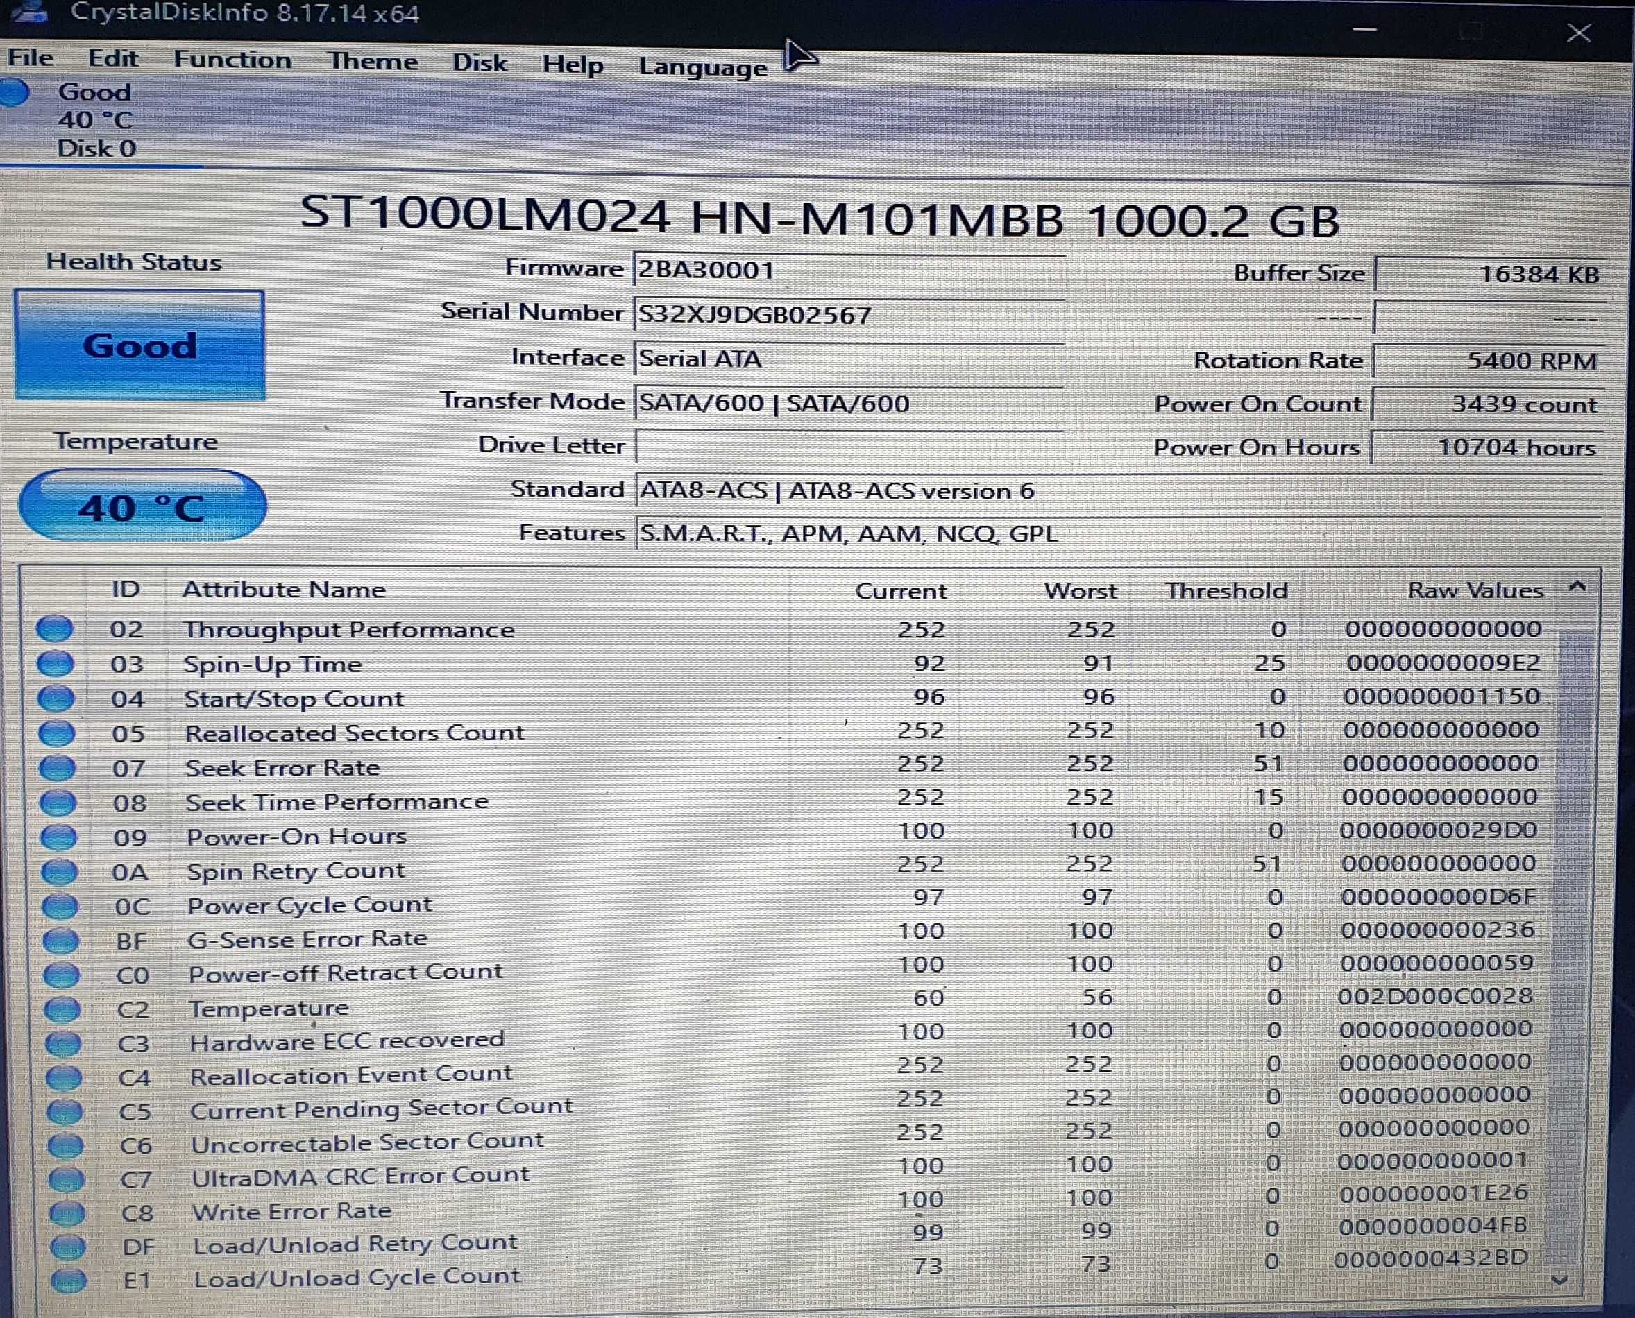This screenshot has width=1635, height=1318.
Task: Close the CrystalDiskInfo window
Action: [1579, 33]
